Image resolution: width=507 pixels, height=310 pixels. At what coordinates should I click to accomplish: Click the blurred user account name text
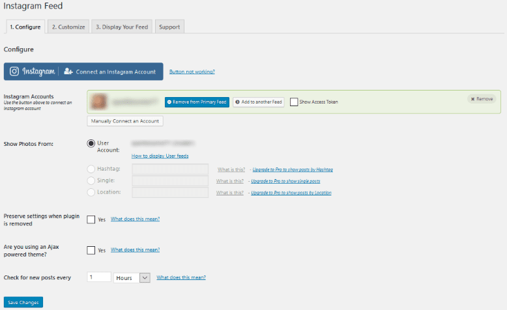click(x=163, y=143)
